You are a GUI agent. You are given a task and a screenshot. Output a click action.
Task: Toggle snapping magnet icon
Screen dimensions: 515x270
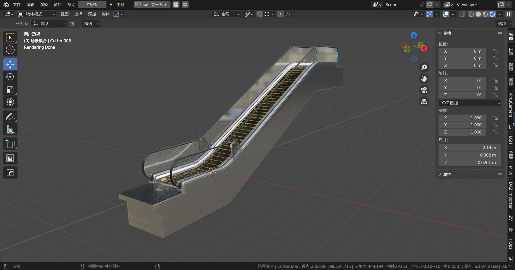pos(260,14)
